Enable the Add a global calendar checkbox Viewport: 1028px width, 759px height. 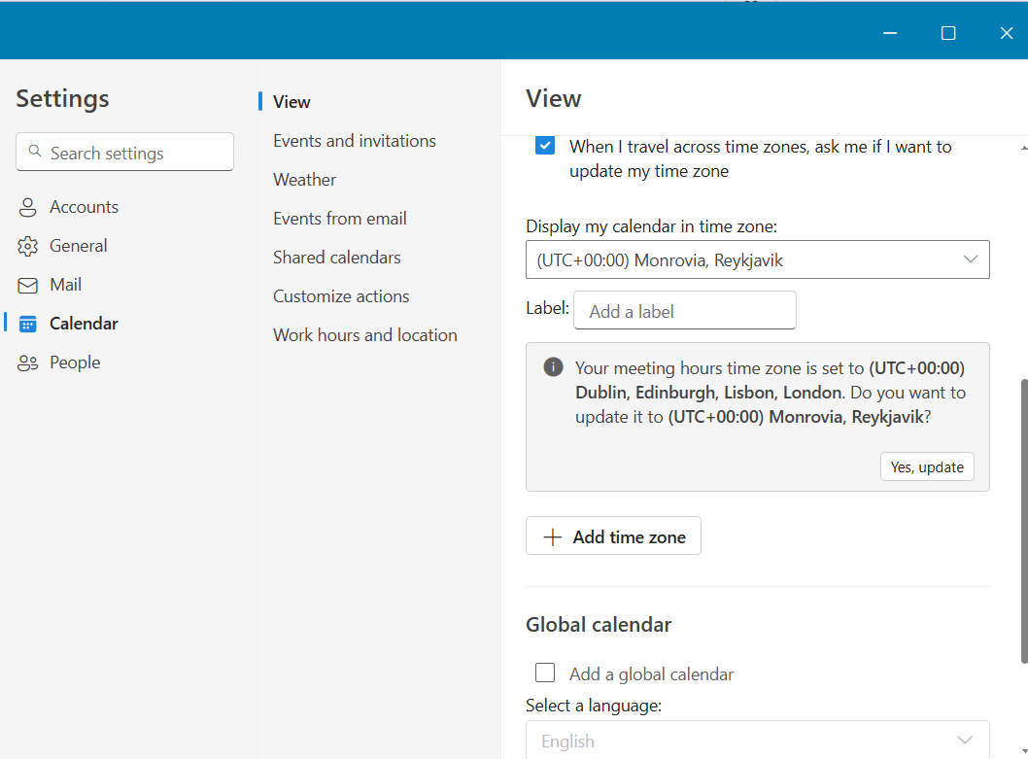pyautogui.click(x=545, y=673)
